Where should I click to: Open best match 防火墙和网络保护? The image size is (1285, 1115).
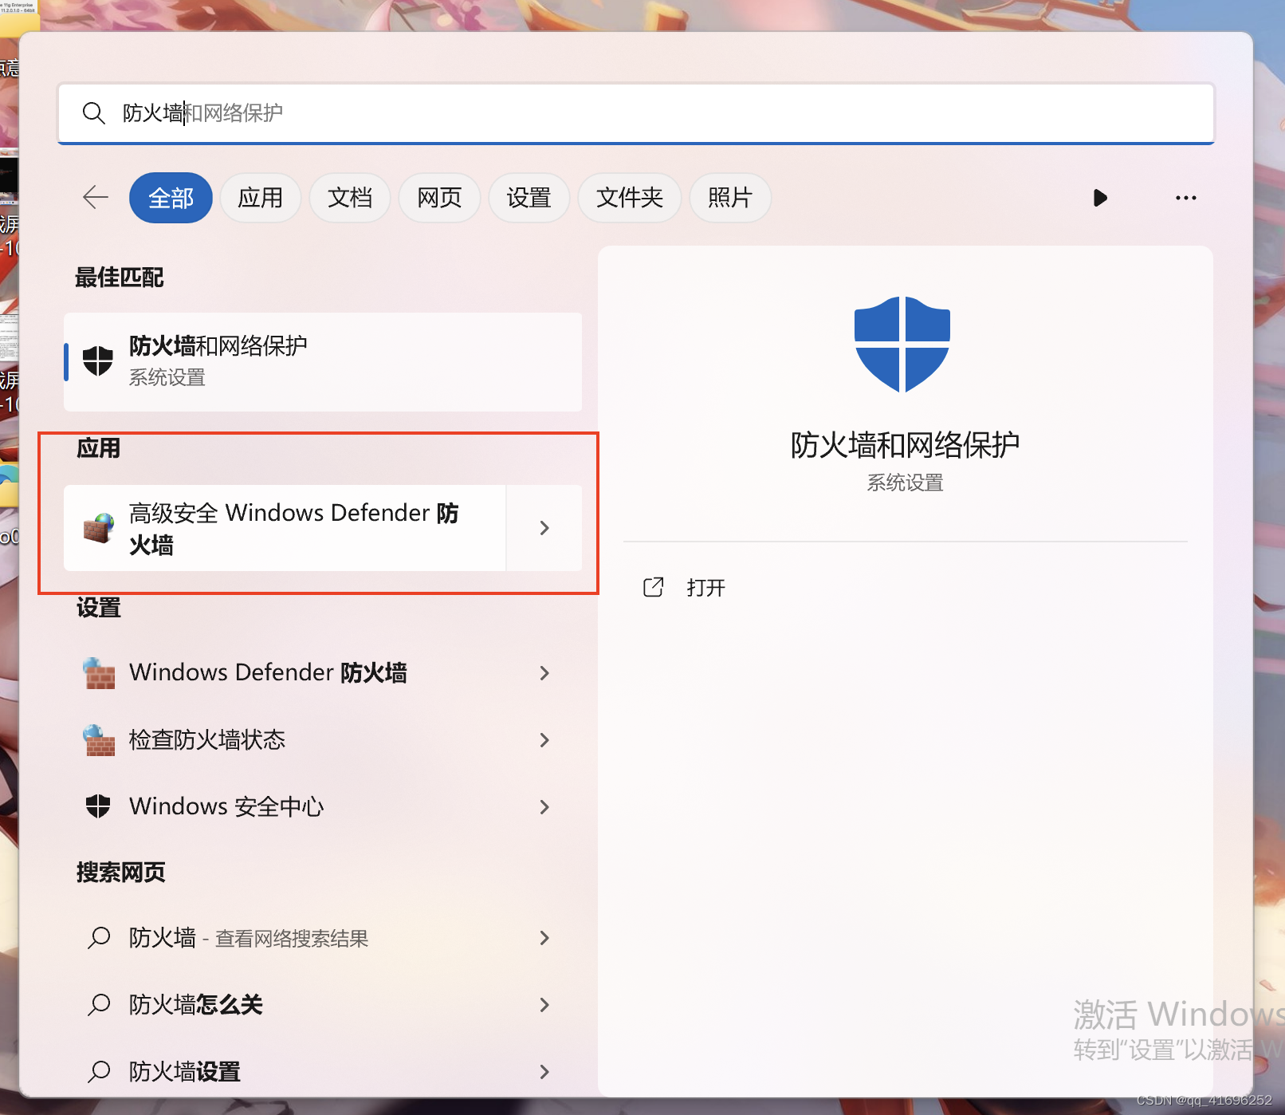click(x=323, y=362)
